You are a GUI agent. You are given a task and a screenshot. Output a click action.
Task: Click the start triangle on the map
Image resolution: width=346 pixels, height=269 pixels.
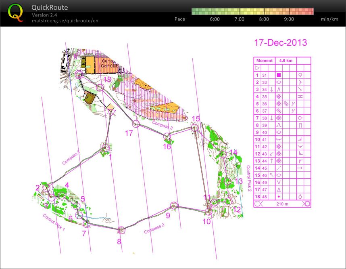[112, 113]
